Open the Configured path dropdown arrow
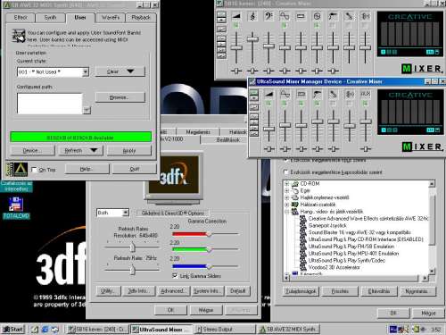The width and height of the screenshot is (446, 335). (x=87, y=110)
